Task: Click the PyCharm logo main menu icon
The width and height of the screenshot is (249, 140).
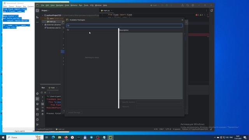Action: point(37,5)
